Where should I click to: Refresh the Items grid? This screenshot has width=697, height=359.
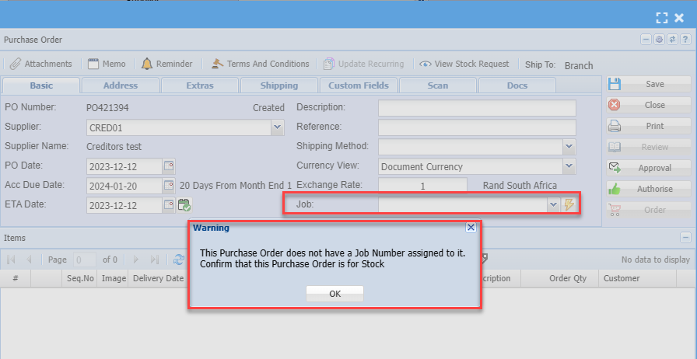(x=179, y=260)
